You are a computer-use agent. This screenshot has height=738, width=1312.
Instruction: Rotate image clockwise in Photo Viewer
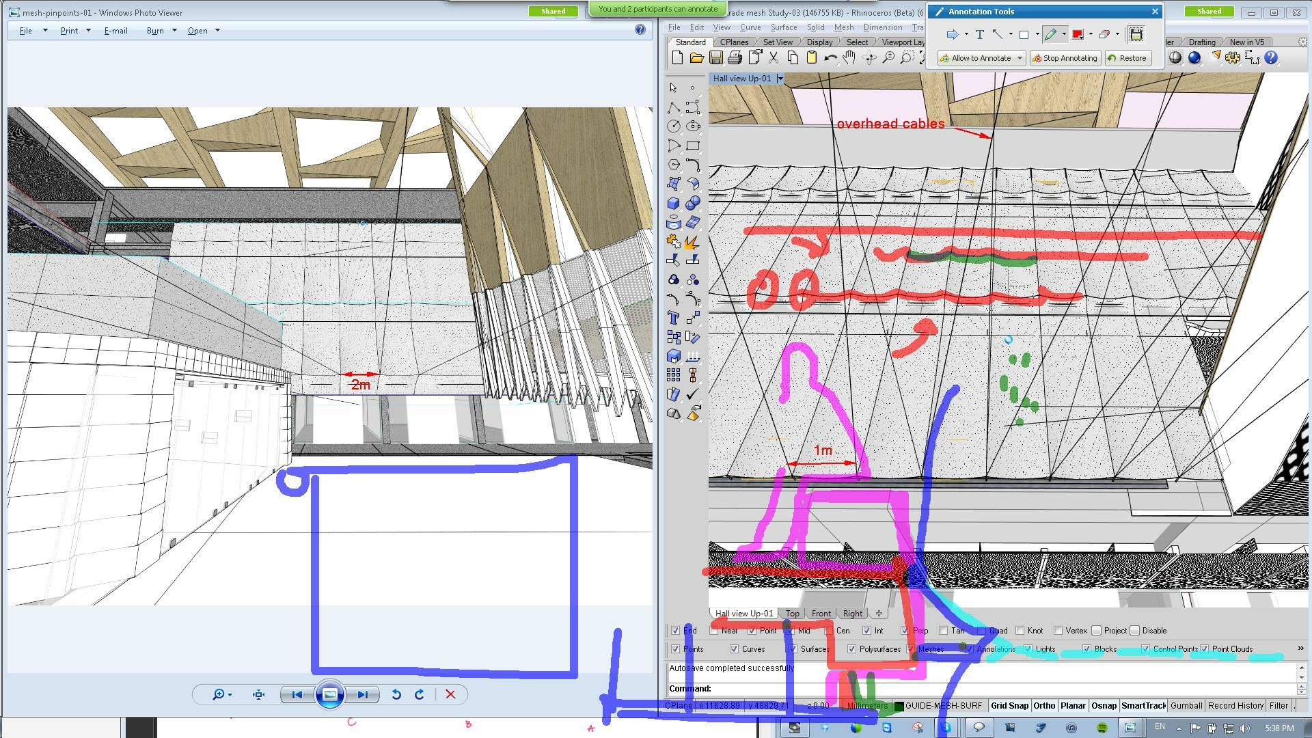[420, 694]
